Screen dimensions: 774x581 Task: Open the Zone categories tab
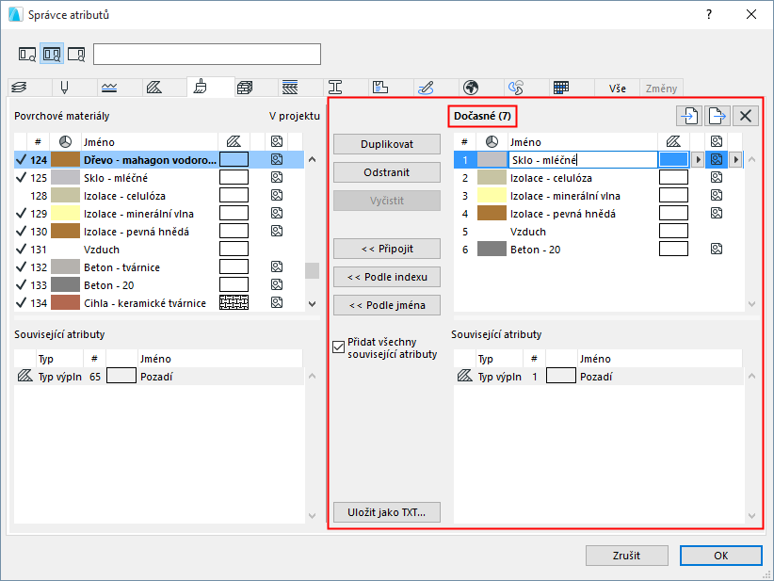click(x=380, y=88)
